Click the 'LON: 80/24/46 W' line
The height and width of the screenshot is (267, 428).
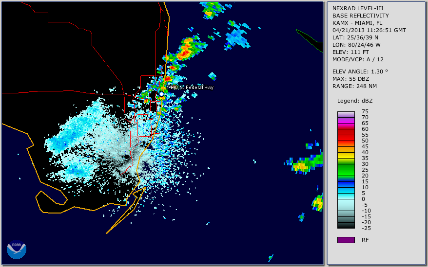(356, 45)
